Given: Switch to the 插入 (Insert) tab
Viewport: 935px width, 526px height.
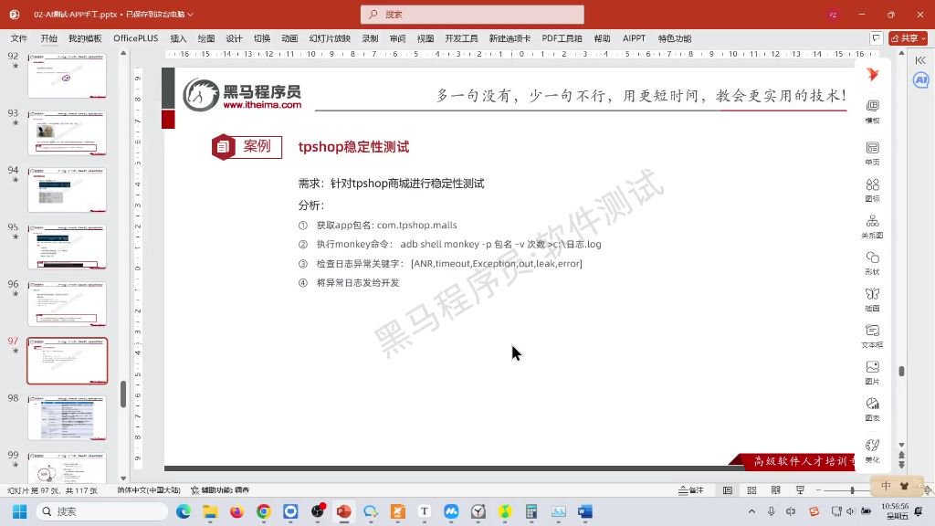Looking at the screenshot, I should (x=178, y=38).
